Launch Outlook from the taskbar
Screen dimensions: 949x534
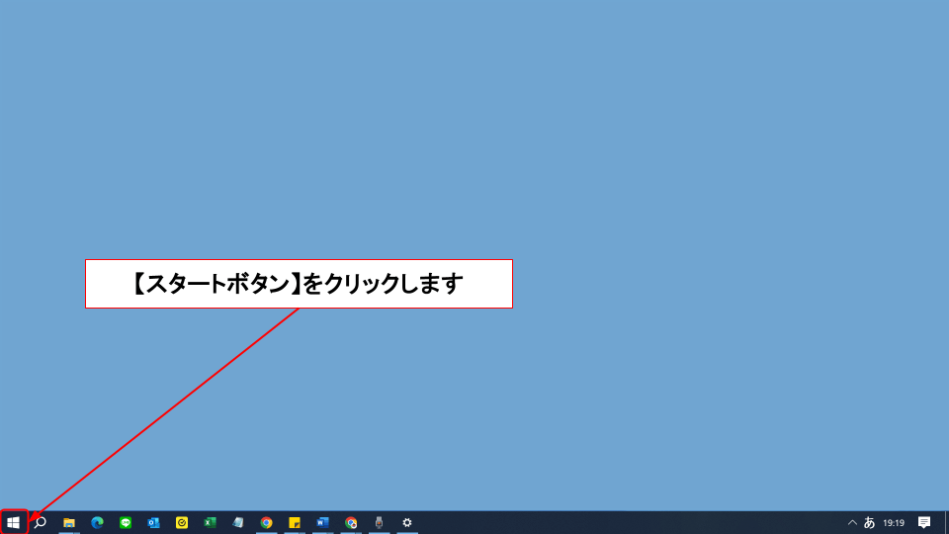pyautogui.click(x=153, y=522)
